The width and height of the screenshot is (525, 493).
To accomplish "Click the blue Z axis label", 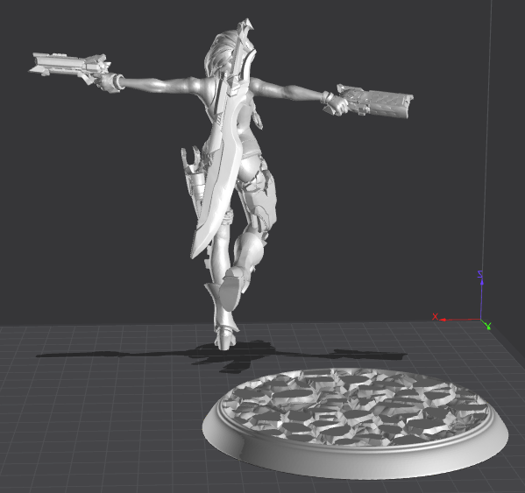I will [480, 274].
